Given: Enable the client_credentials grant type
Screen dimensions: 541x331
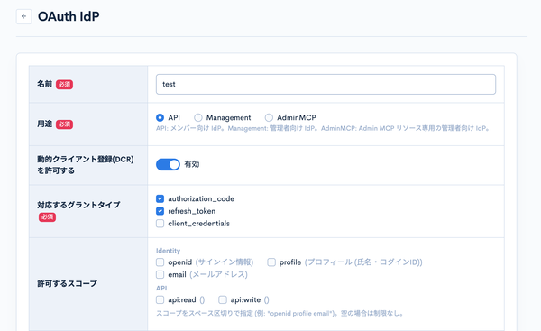Looking at the screenshot, I should click(160, 224).
